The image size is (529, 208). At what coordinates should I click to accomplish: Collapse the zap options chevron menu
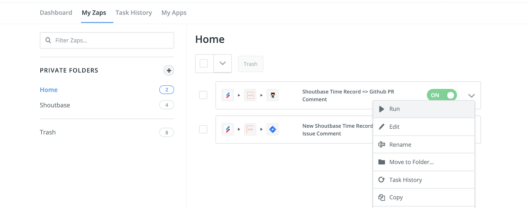click(471, 96)
